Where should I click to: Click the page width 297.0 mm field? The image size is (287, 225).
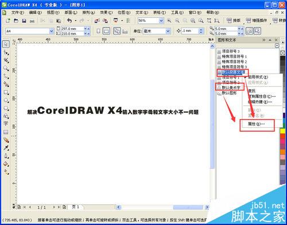[72, 29]
